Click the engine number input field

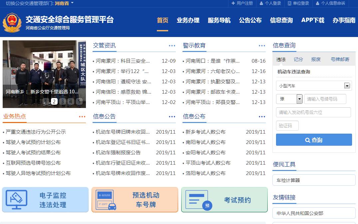point(313,112)
